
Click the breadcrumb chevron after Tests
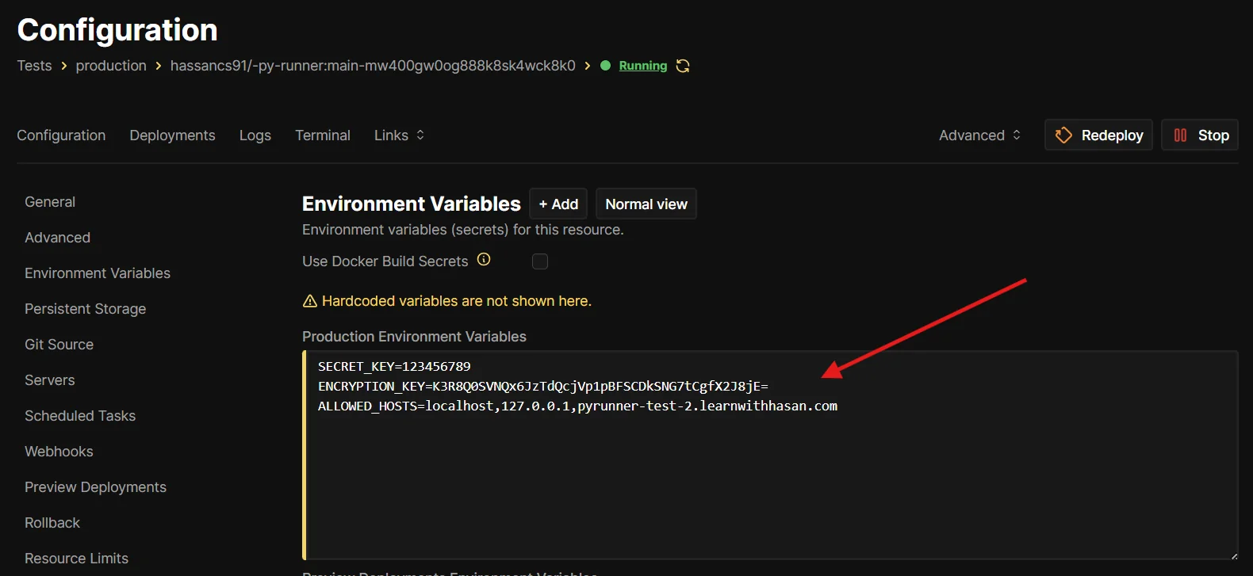click(x=64, y=66)
